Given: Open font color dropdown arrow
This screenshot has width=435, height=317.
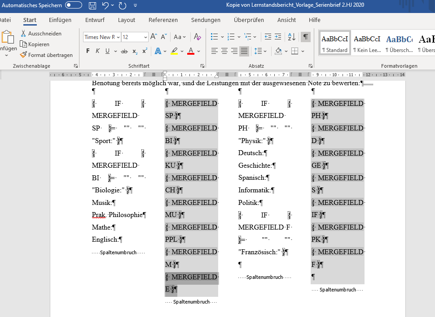Looking at the screenshot, I should point(198,51).
